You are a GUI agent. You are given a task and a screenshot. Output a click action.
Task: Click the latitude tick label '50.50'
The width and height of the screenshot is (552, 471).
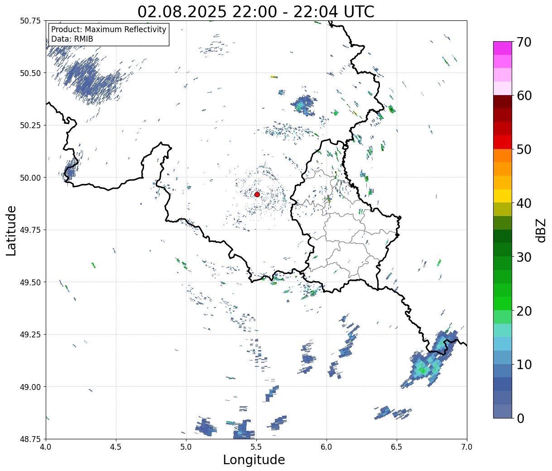click(x=30, y=73)
